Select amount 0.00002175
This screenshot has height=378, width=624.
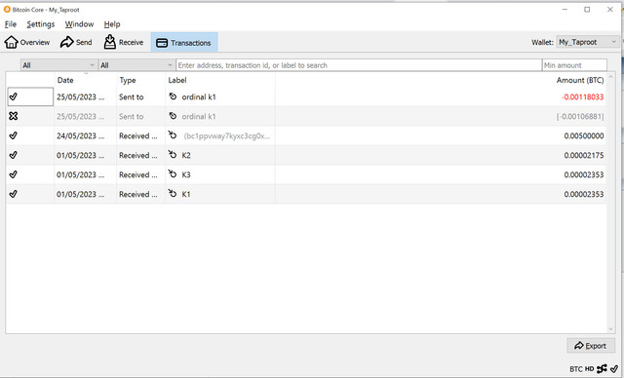tap(584, 156)
